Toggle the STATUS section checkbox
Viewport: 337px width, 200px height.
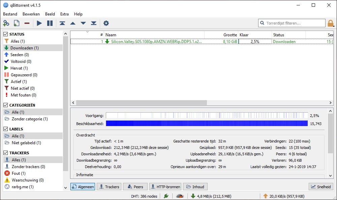coord(6,34)
